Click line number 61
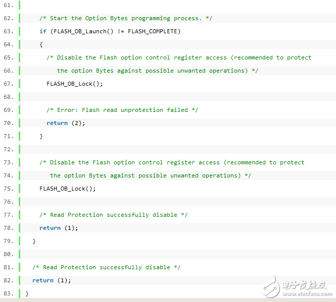336x302 pixels. (8, 5)
